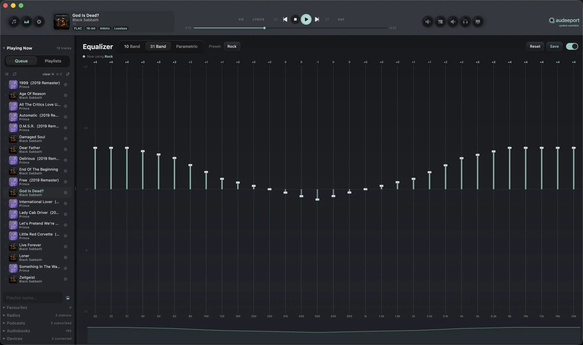Click the options dot for God Is Dead?
583x345 pixels.
click(65, 193)
